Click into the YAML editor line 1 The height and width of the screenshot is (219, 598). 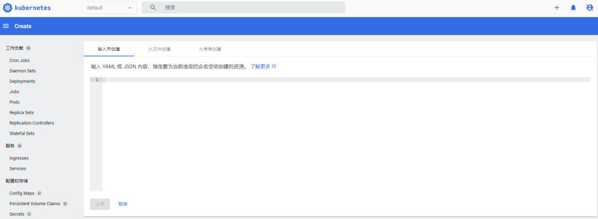tap(346, 80)
